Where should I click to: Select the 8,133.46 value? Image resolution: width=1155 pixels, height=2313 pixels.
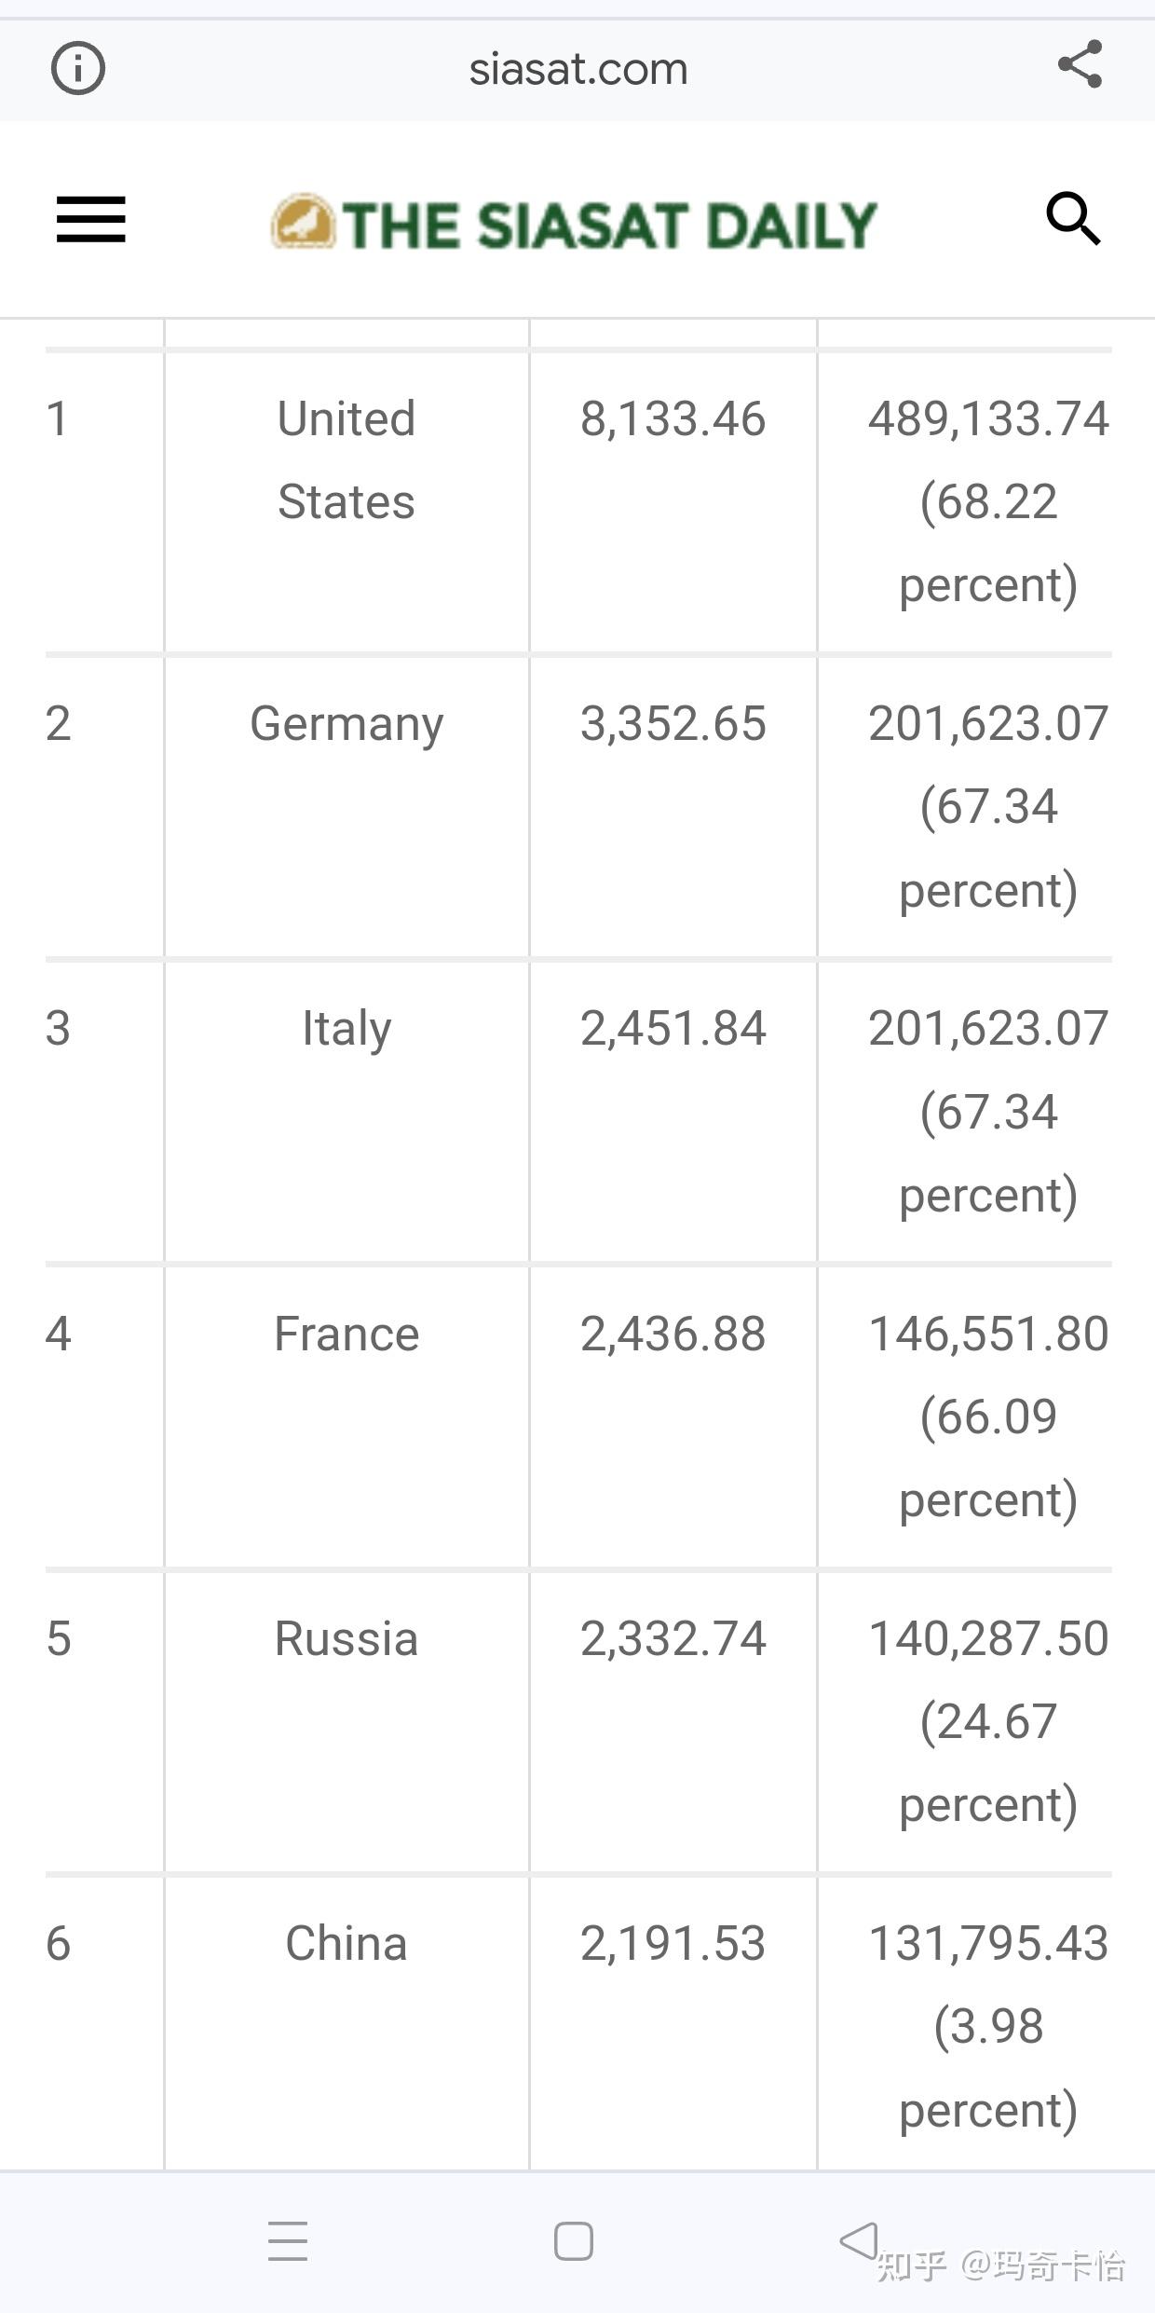pos(673,419)
